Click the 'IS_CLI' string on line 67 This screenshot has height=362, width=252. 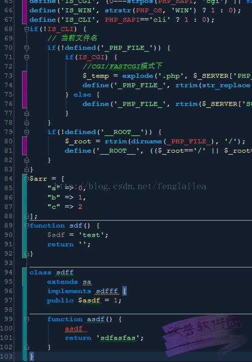[x=78, y=20]
